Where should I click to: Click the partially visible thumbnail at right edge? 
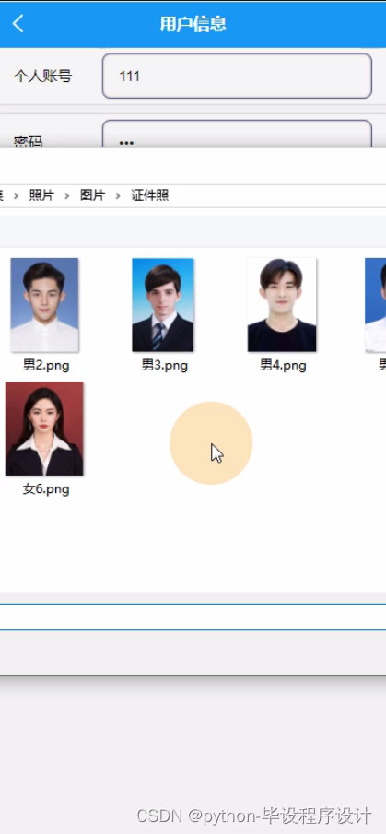[375, 305]
